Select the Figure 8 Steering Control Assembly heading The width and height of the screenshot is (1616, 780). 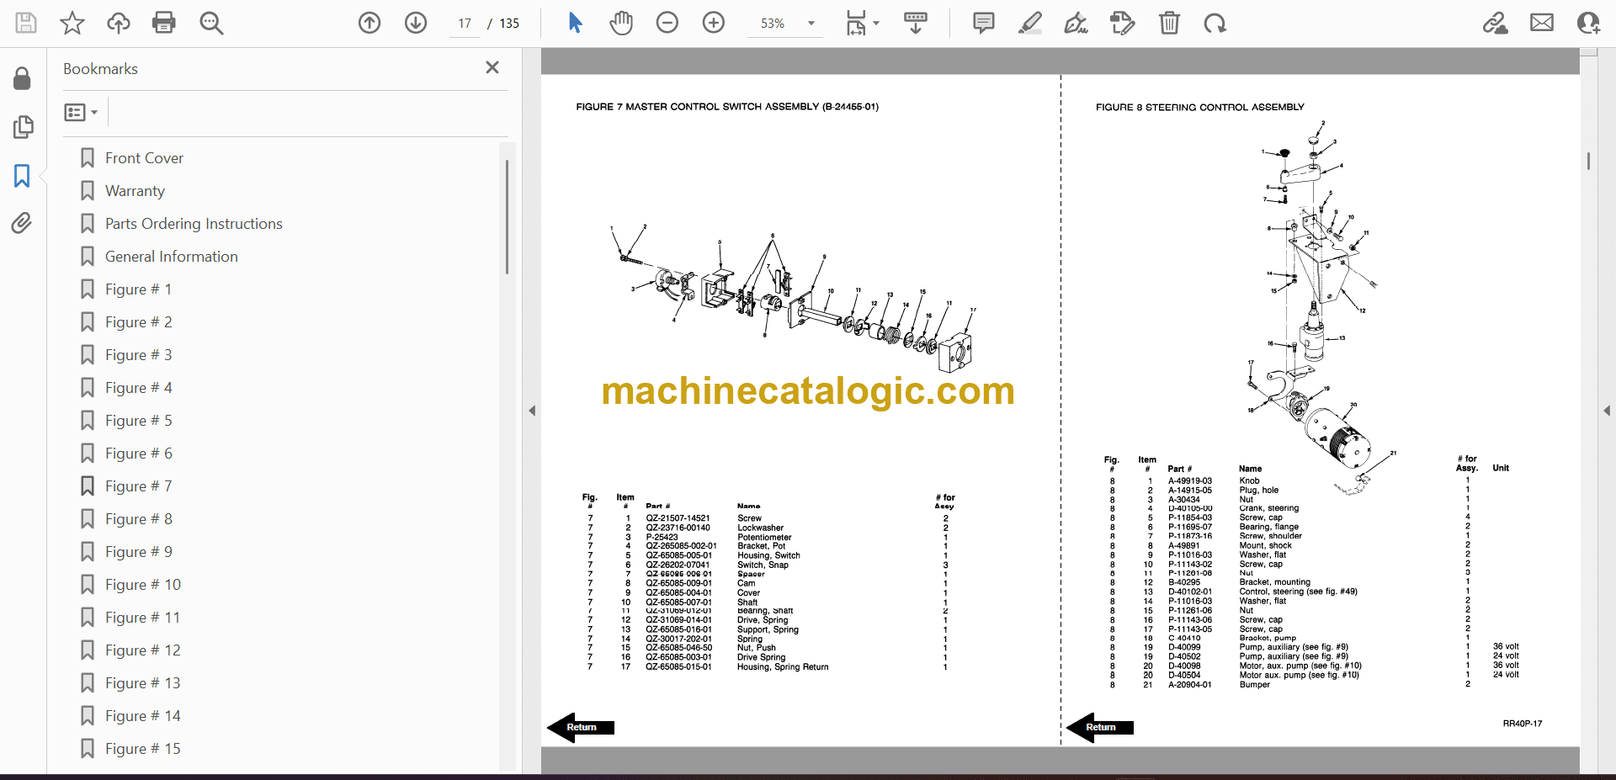point(1200,107)
